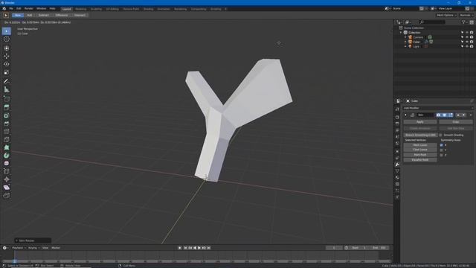Select the Select Box tool in toolbar
The width and height of the screenshot is (476, 268).
point(7,31)
